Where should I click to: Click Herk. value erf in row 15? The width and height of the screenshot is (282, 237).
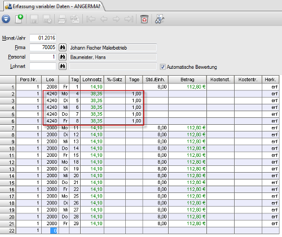pos(270,183)
